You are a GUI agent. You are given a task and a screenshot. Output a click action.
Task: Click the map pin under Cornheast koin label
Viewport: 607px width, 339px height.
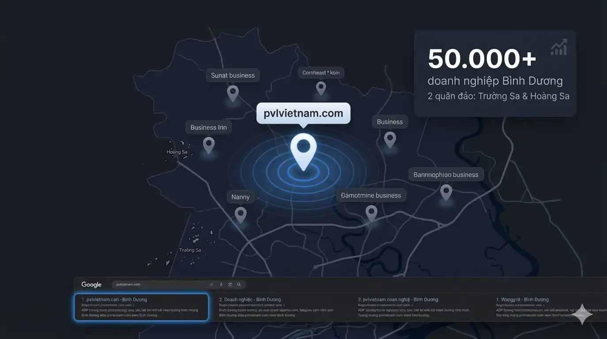[321, 88]
